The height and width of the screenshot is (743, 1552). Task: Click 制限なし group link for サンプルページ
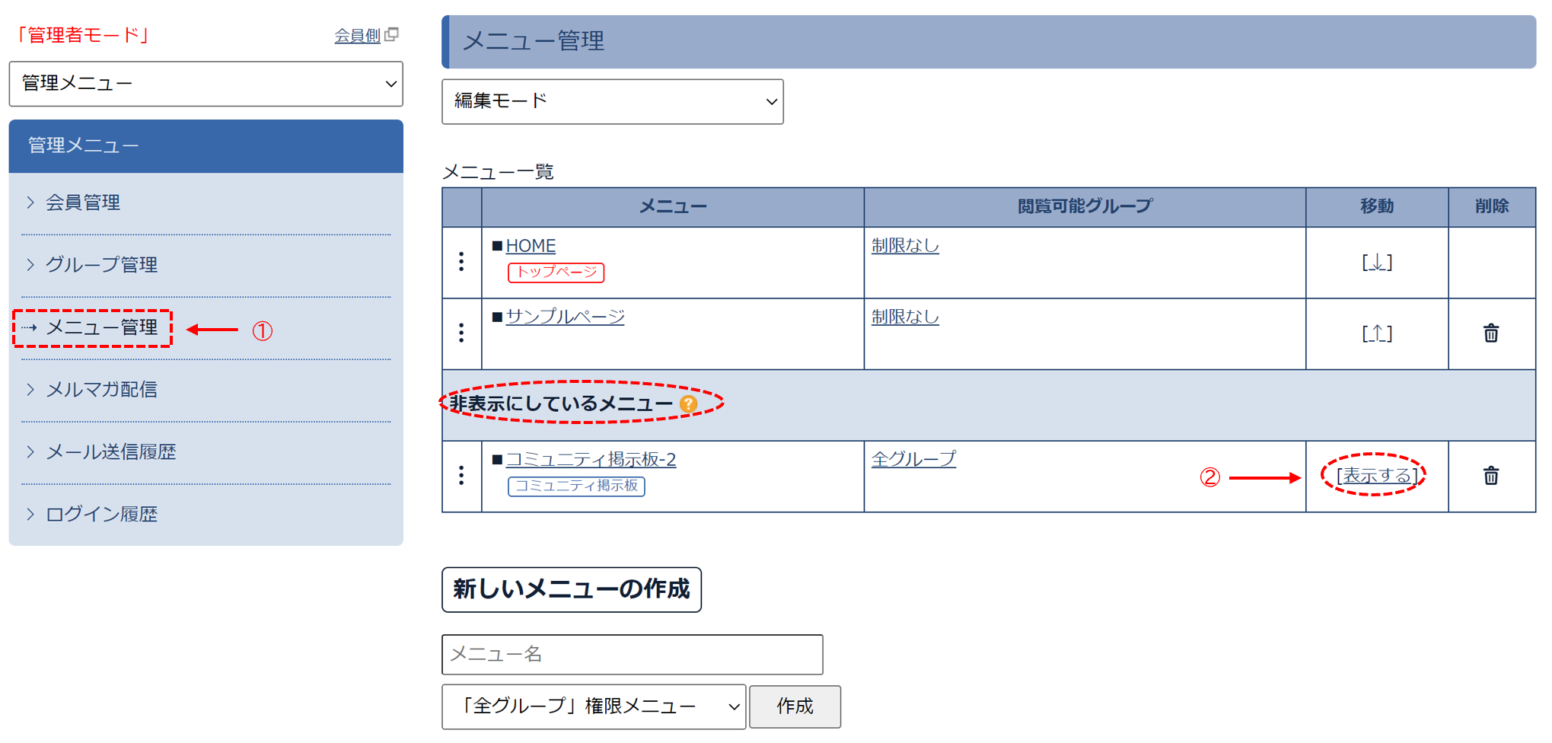tap(905, 317)
